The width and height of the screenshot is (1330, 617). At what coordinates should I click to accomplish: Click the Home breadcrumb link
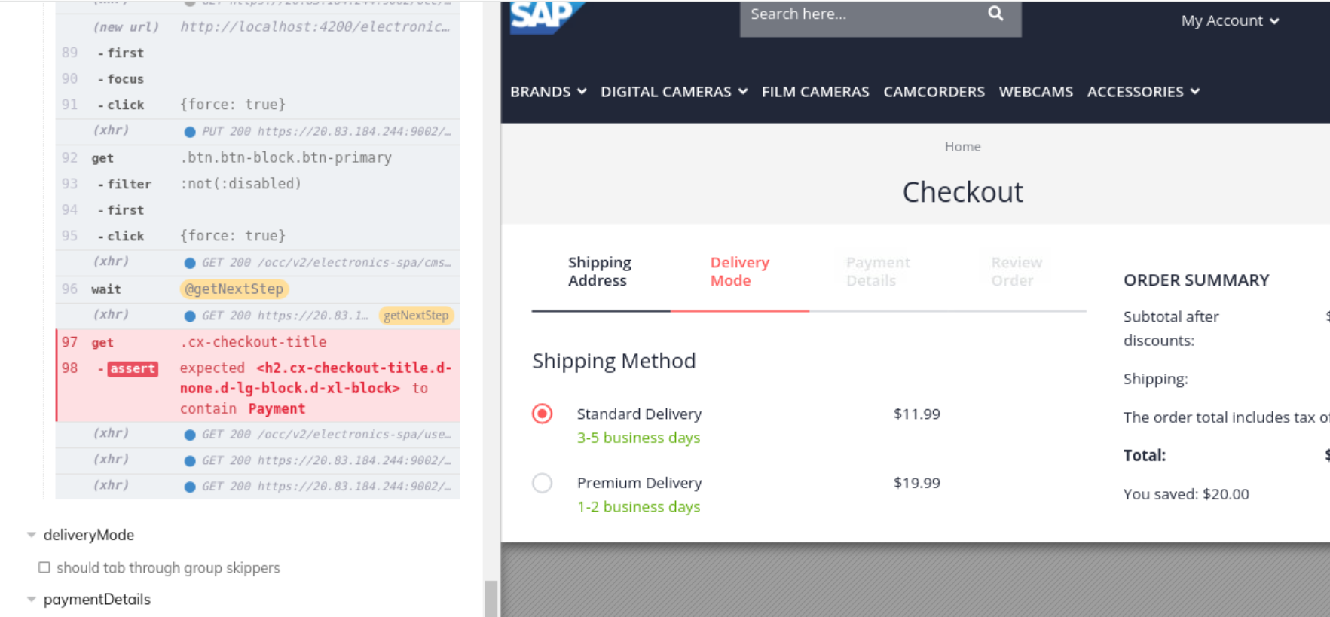coord(962,147)
